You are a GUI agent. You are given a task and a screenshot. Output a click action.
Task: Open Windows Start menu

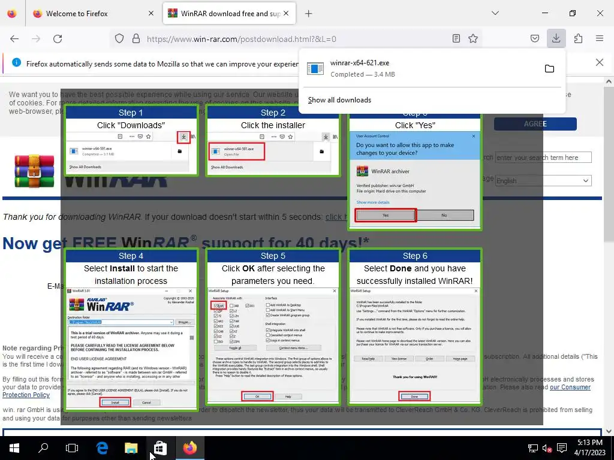(14, 448)
